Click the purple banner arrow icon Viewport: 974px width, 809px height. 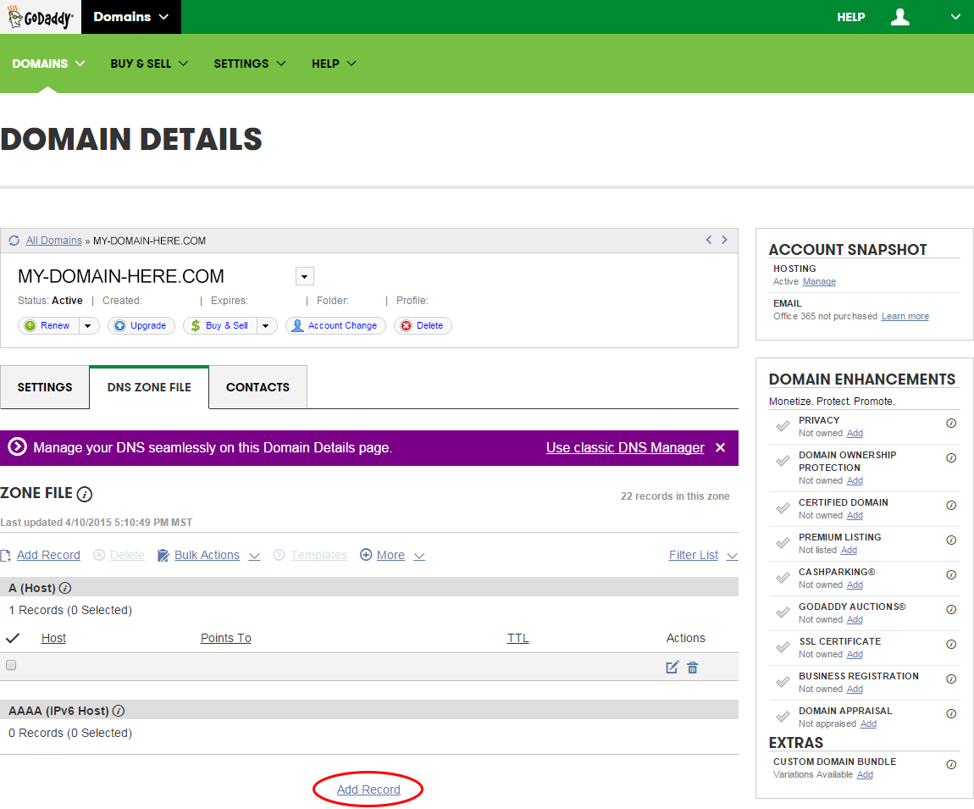click(18, 446)
